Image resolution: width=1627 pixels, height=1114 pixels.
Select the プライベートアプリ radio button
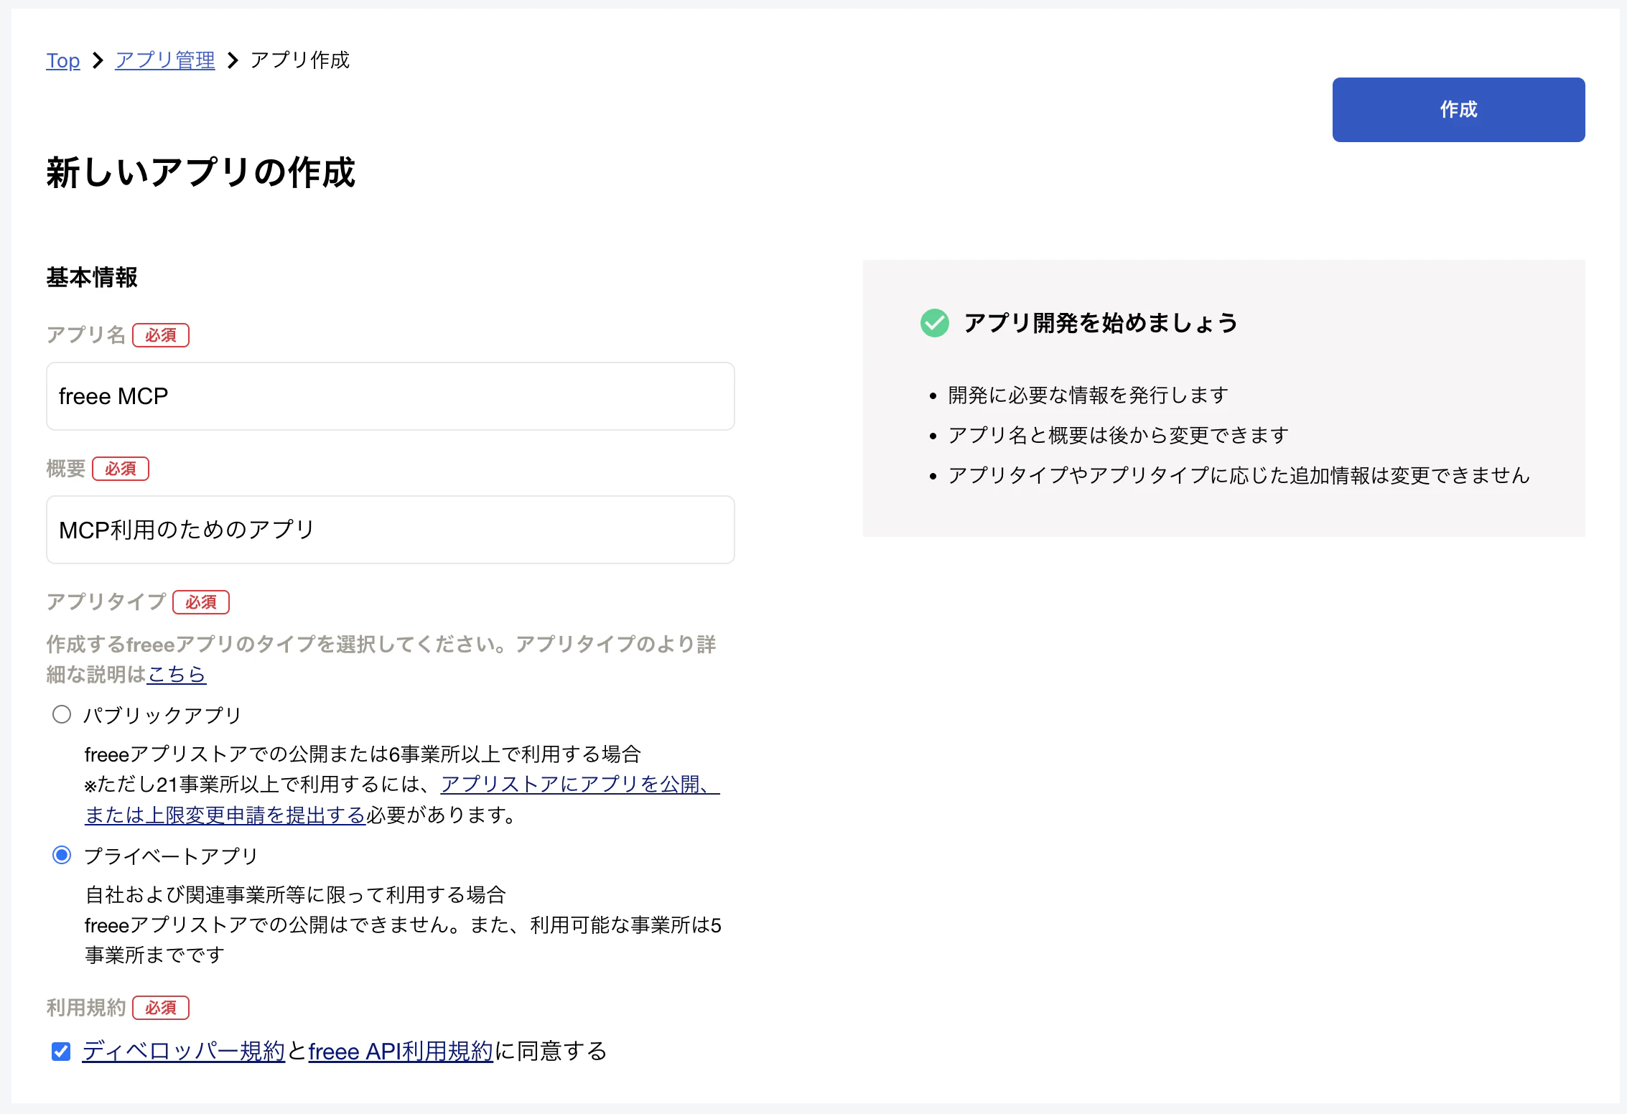(62, 855)
